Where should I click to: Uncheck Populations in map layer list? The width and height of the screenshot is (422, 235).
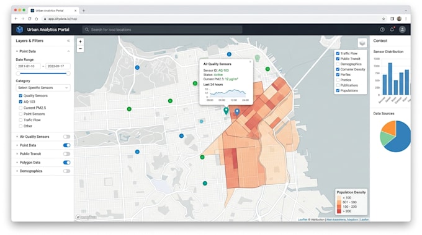338,91
